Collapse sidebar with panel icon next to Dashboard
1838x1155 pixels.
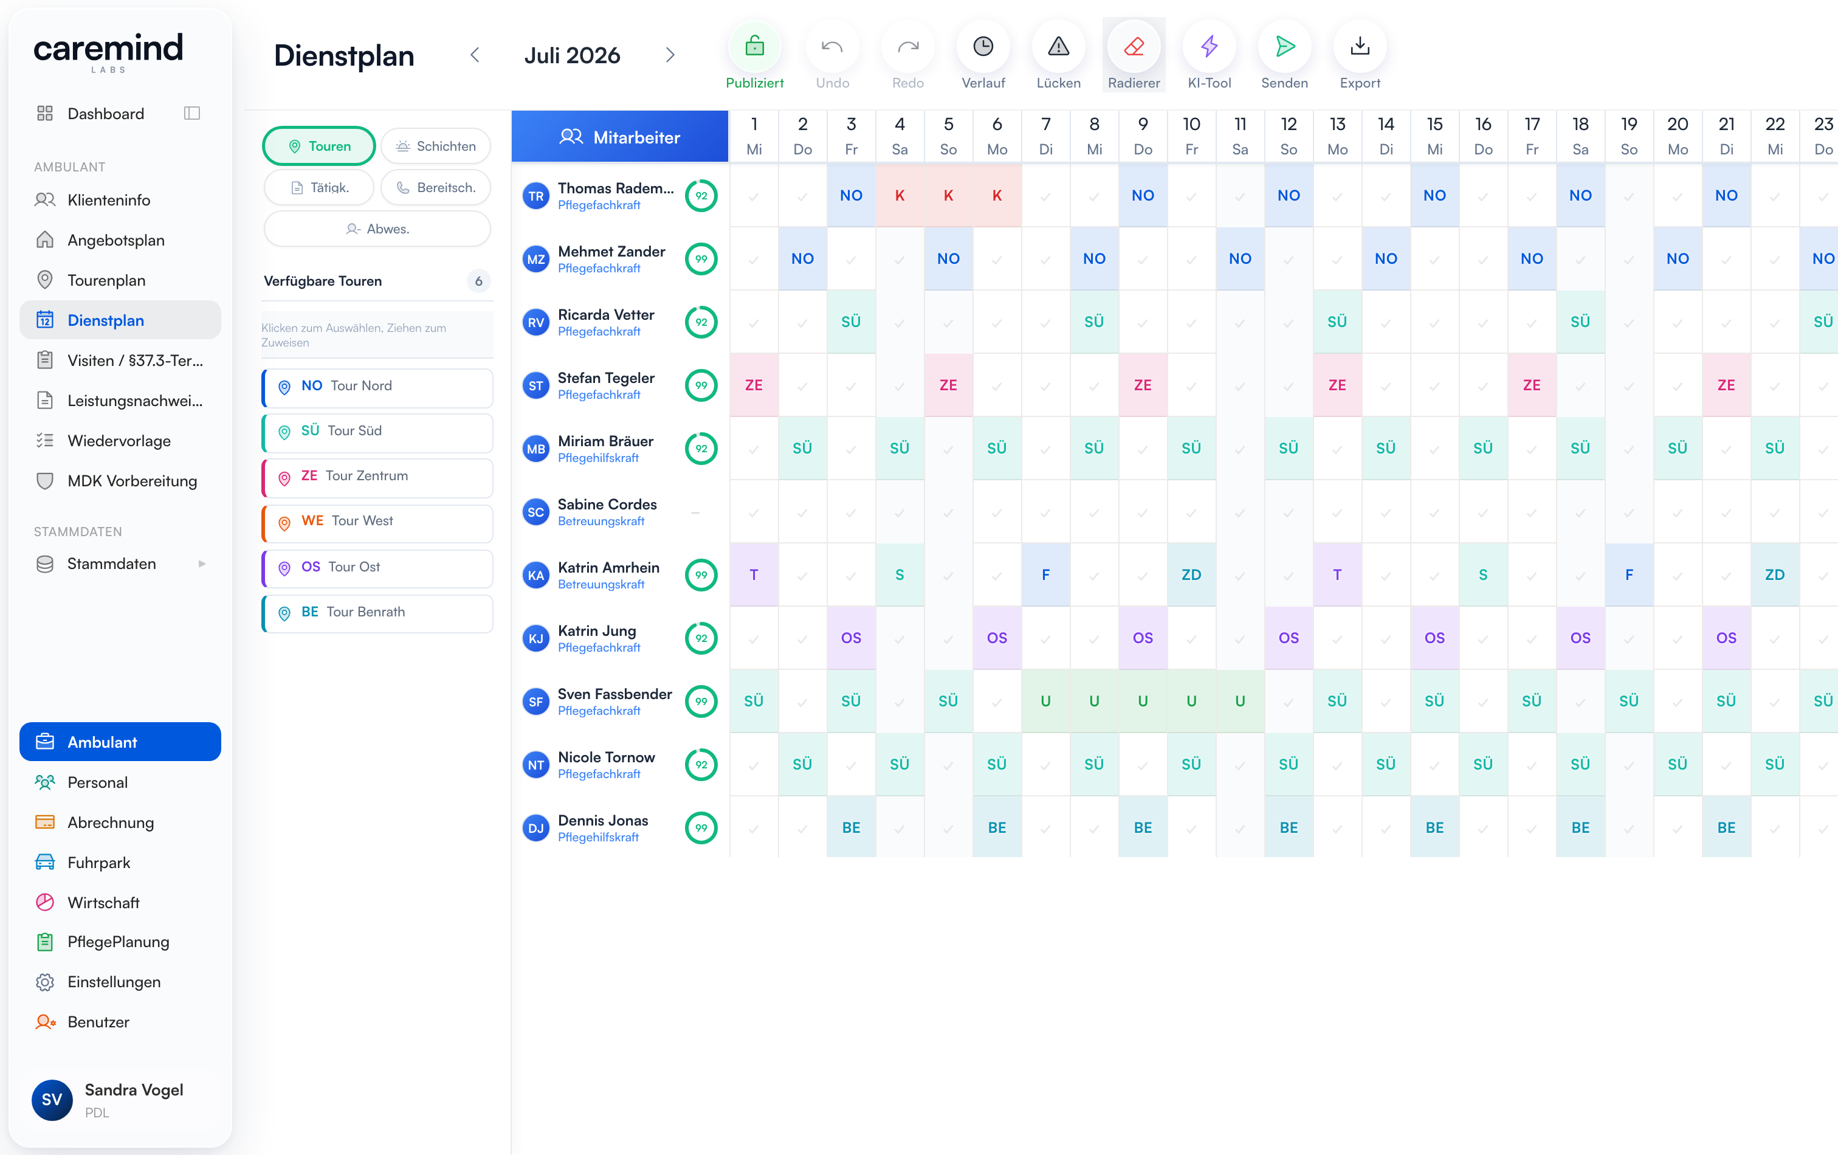[191, 113]
